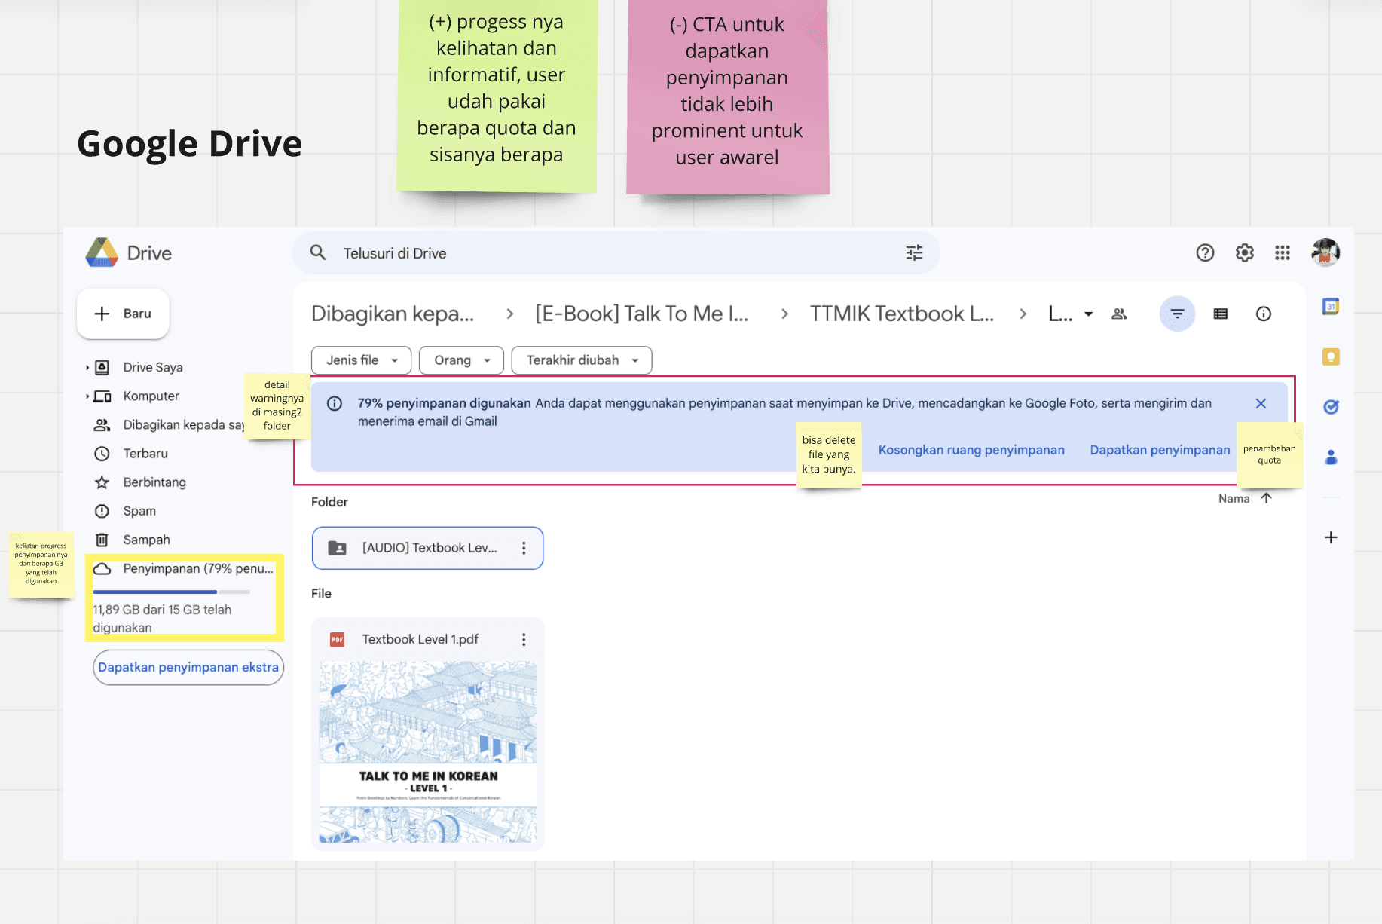Click Dapatkan penyimpanan ekstra button
The width and height of the screenshot is (1382, 924).
tap(188, 668)
